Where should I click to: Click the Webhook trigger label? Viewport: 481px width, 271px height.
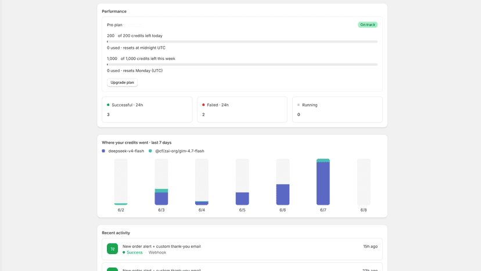[157, 252]
